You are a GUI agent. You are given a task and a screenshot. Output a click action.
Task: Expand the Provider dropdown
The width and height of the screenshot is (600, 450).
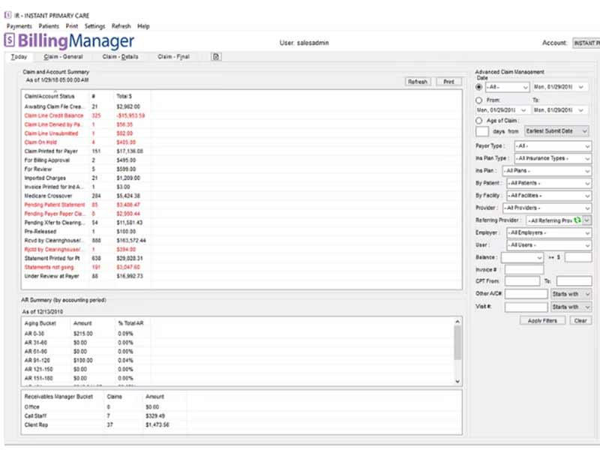[x=547, y=208]
